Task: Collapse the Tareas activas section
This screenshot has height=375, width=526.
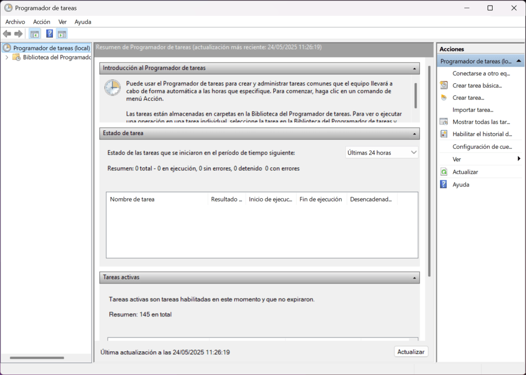Action: [x=415, y=277]
